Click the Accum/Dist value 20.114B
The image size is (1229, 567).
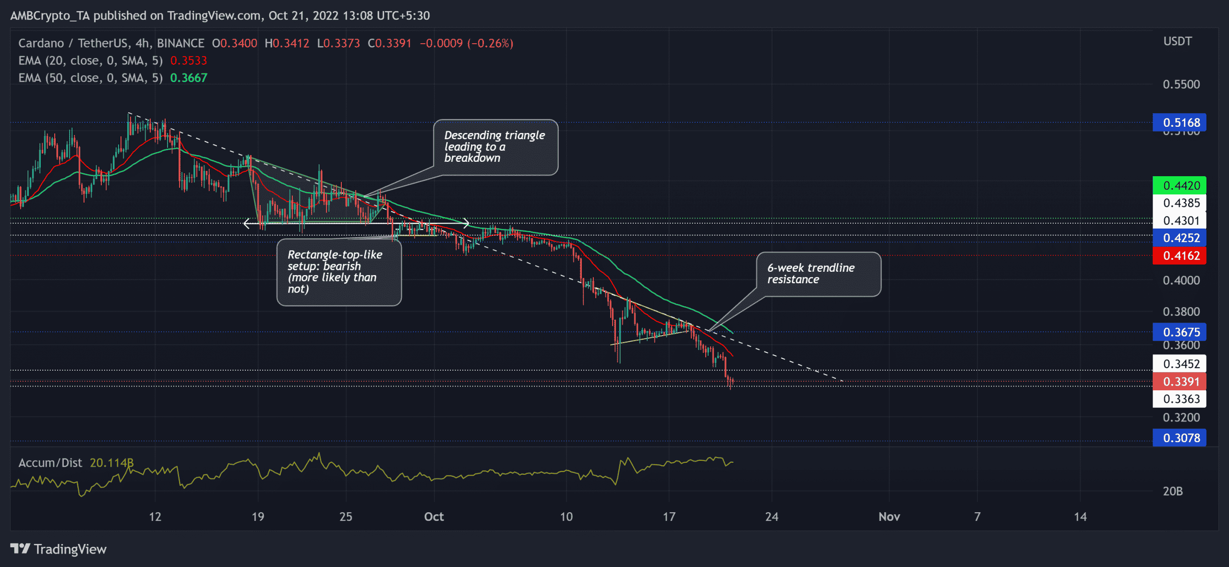coord(111,463)
